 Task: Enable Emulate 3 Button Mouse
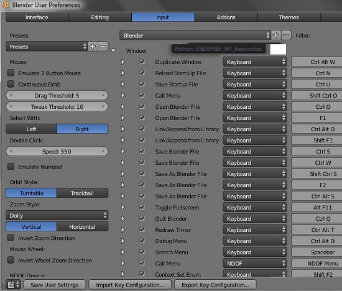tap(11, 73)
